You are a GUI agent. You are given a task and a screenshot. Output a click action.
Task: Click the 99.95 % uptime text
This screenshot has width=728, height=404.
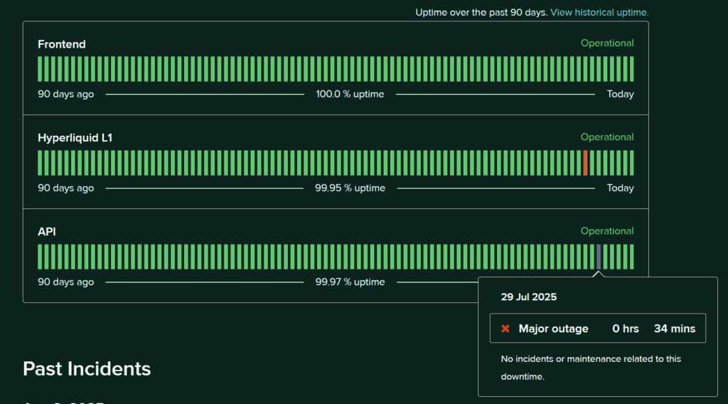pyautogui.click(x=350, y=188)
